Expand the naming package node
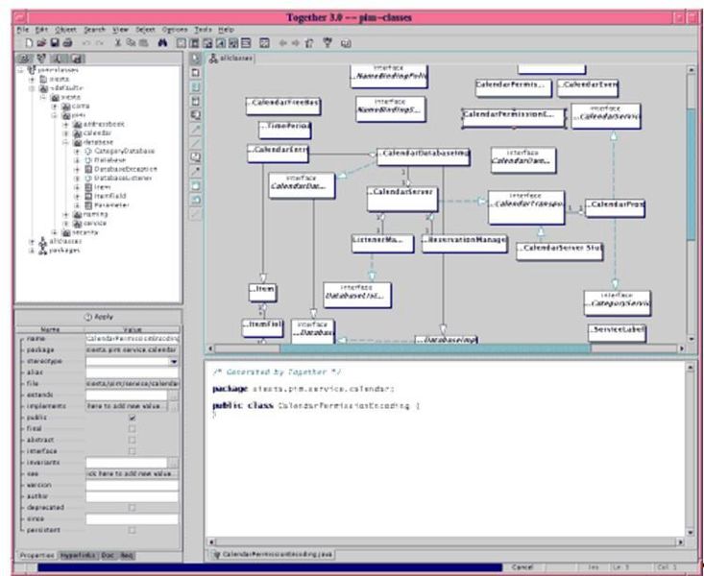The height and width of the screenshot is (576, 704). (66, 215)
